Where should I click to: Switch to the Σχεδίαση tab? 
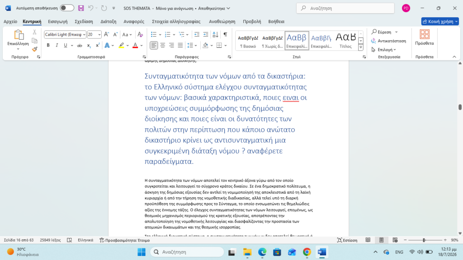coord(84,22)
